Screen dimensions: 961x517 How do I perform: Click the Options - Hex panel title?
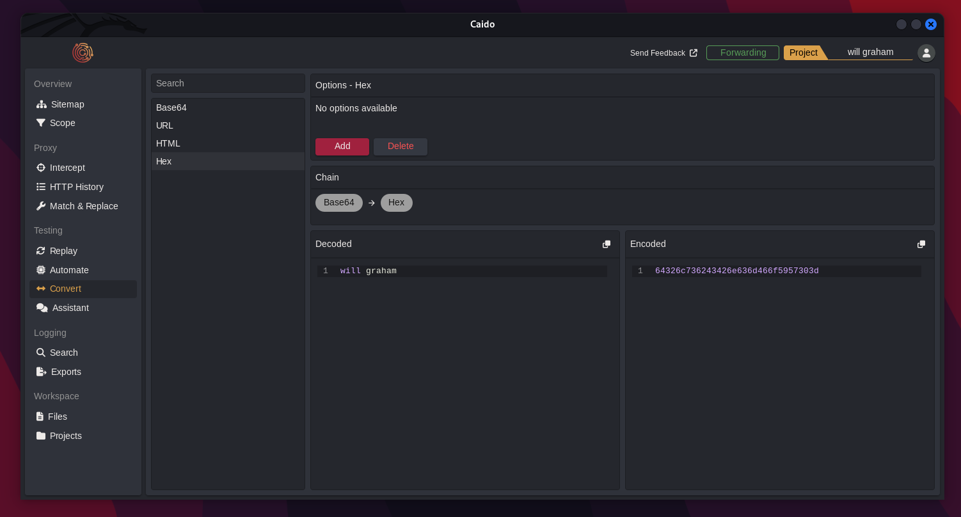click(343, 85)
